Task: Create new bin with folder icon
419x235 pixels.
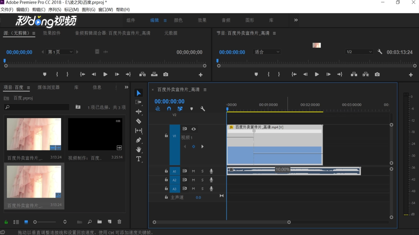Action: coord(99,222)
